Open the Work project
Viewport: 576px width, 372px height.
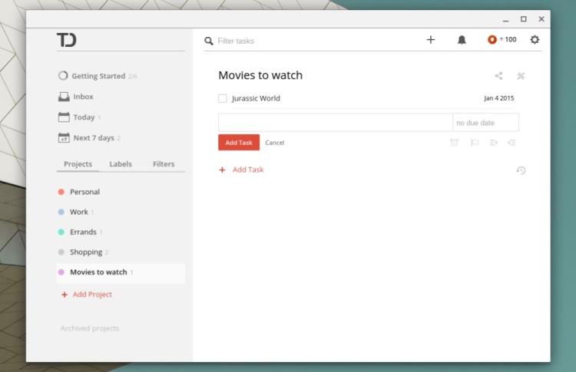coord(79,212)
